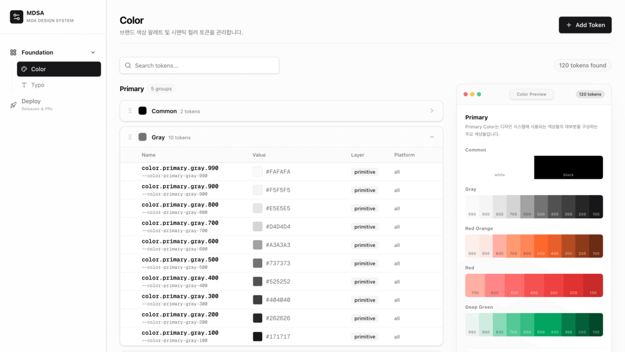Click the Color Preview button
This screenshot has width=625, height=352.
pos(531,94)
